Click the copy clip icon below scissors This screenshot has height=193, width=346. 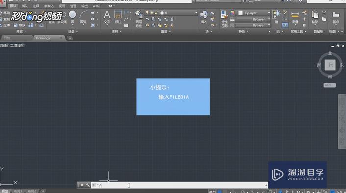pyautogui.click(x=324, y=19)
